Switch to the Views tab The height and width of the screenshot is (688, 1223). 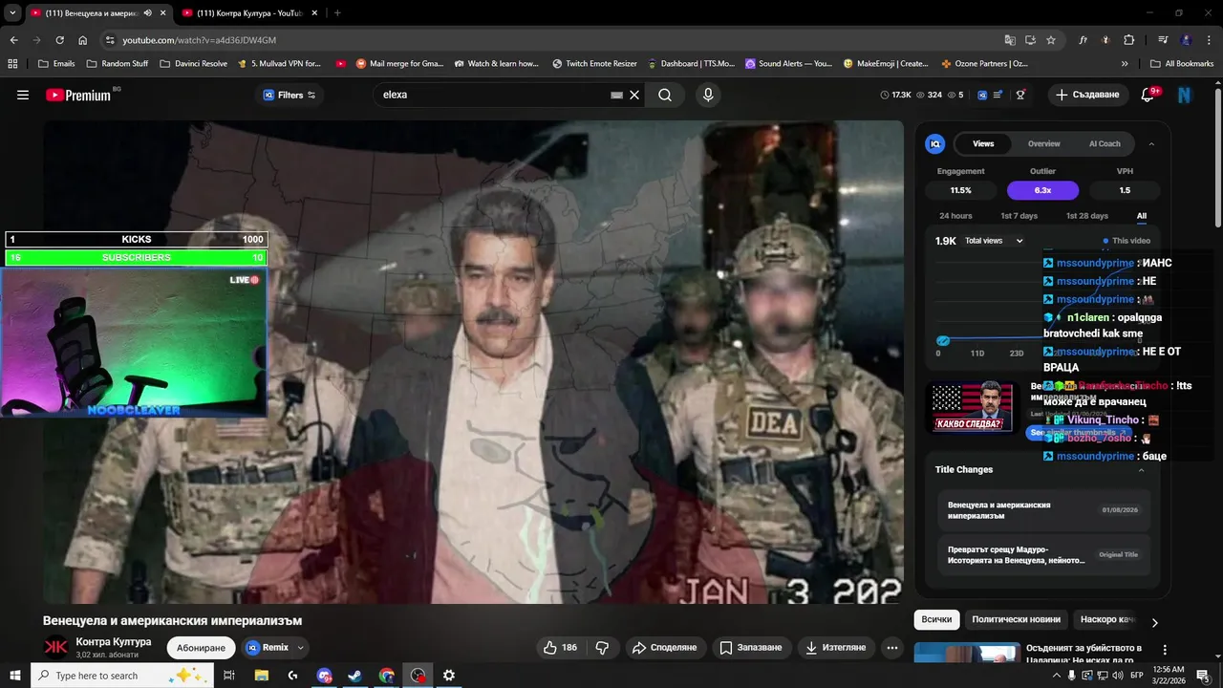tap(983, 143)
